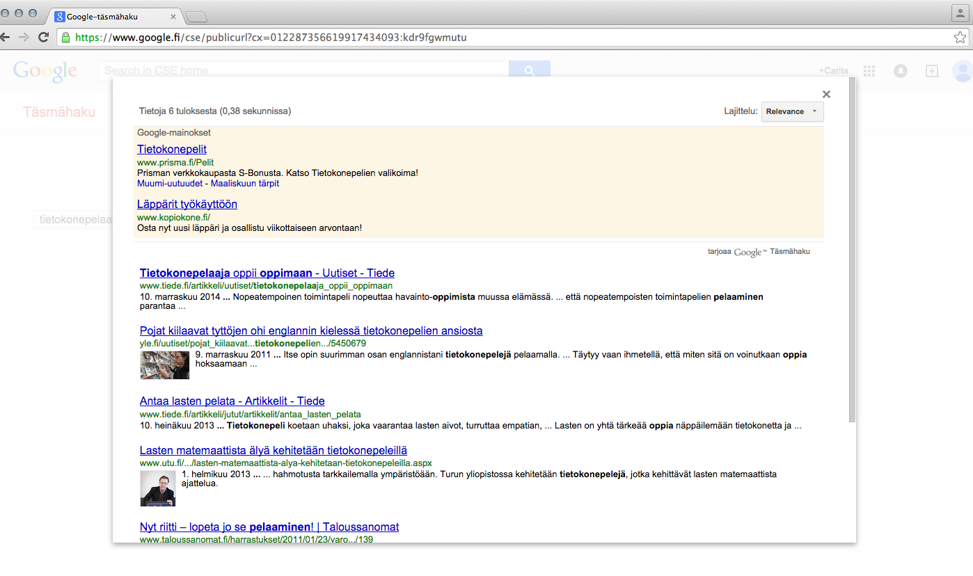Screen dimensions: 973x576
Task: Click the +Carita profile link
Action: pos(834,71)
